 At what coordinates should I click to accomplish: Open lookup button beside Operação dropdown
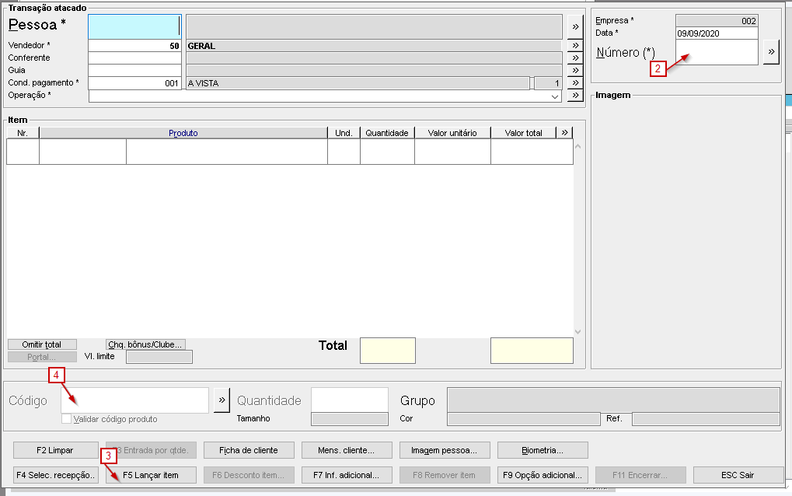click(575, 96)
